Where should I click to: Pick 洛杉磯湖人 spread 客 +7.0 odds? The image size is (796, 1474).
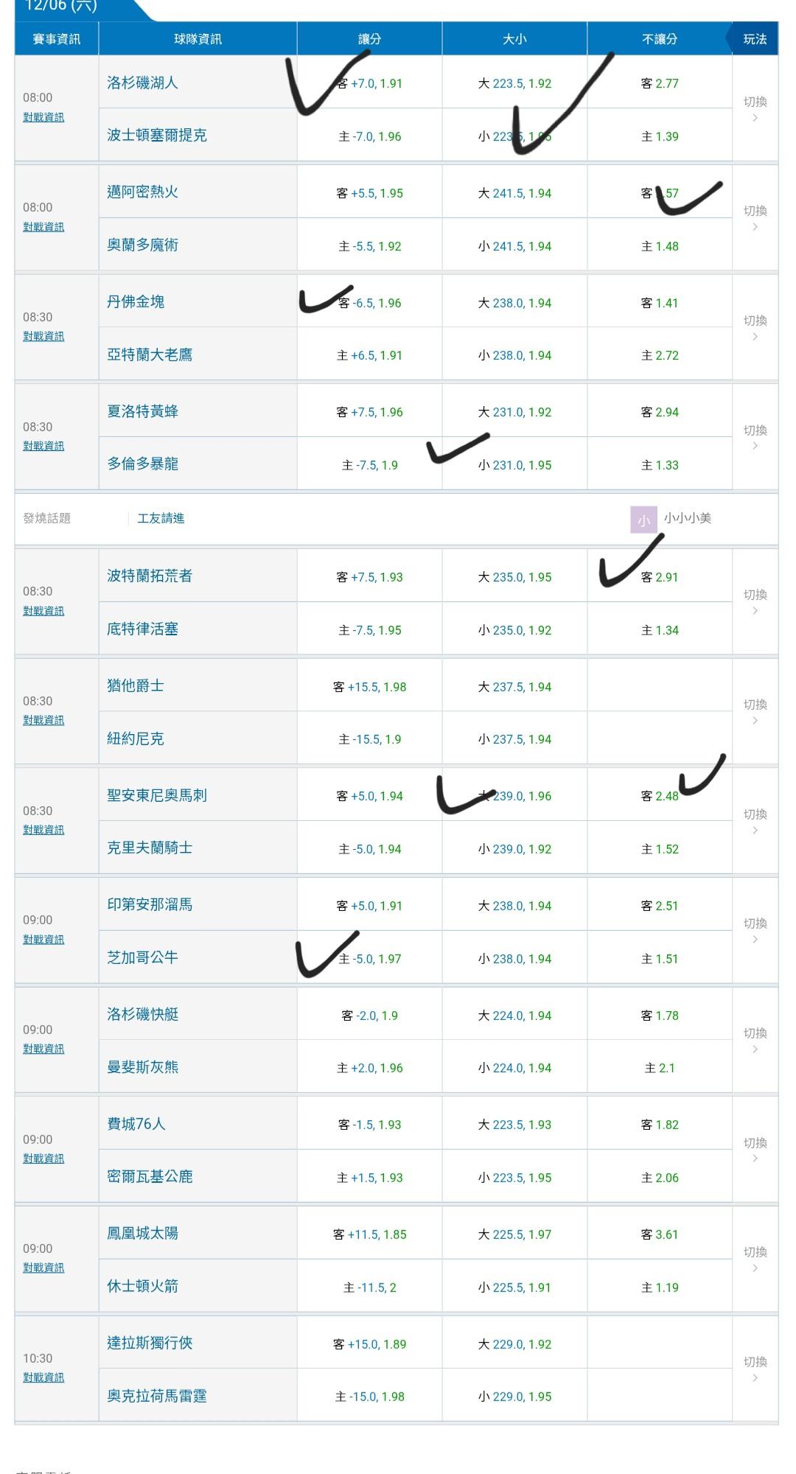tap(369, 83)
